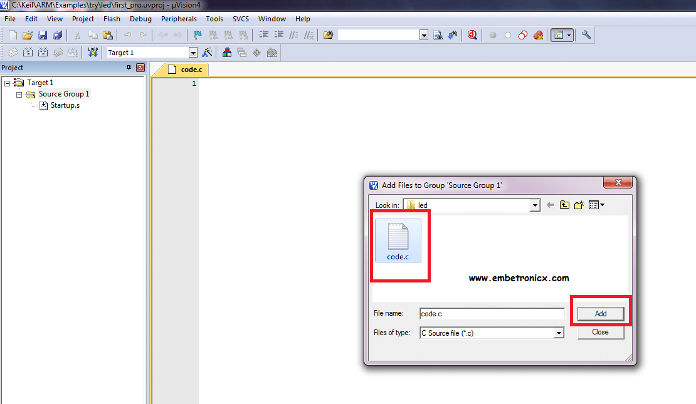Create new folder in Add Files dialog
This screenshot has width=696, height=404.
coord(579,205)
